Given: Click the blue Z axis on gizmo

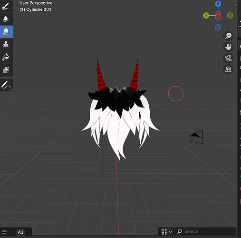Looking at the screenshot, I should 218,4.
